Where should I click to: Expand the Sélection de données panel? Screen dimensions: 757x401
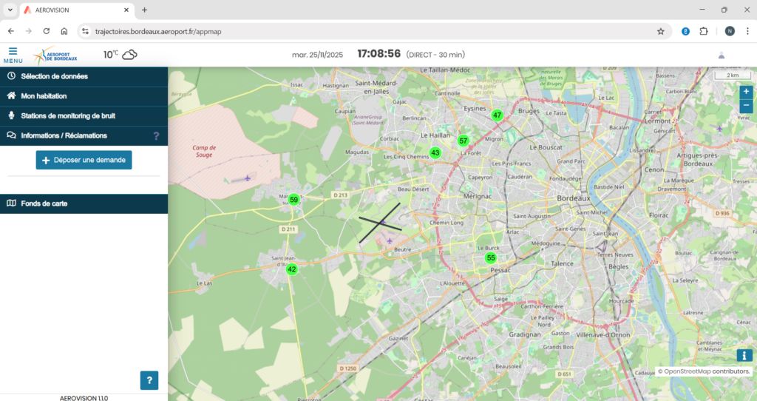coord(55,76)
